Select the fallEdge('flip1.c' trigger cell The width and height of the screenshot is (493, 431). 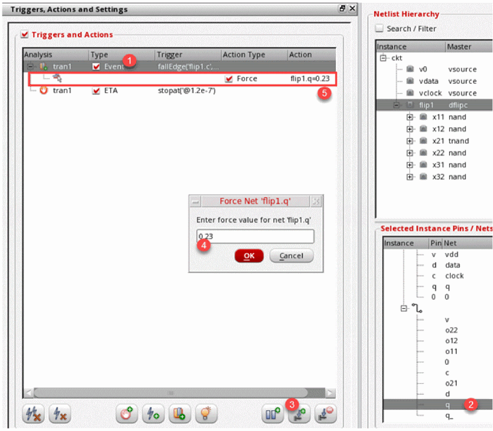[x=188, y=66]
